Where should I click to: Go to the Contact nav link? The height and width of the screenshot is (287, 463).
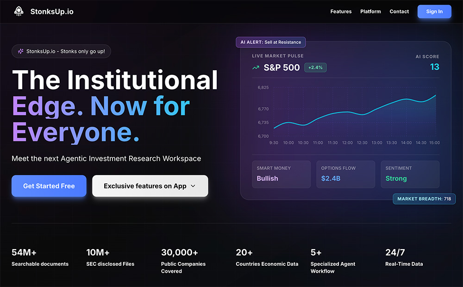pyautogui.click(x=399, y=12)
